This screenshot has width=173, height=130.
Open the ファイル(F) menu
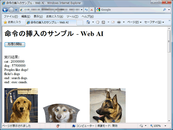(11, 16)
